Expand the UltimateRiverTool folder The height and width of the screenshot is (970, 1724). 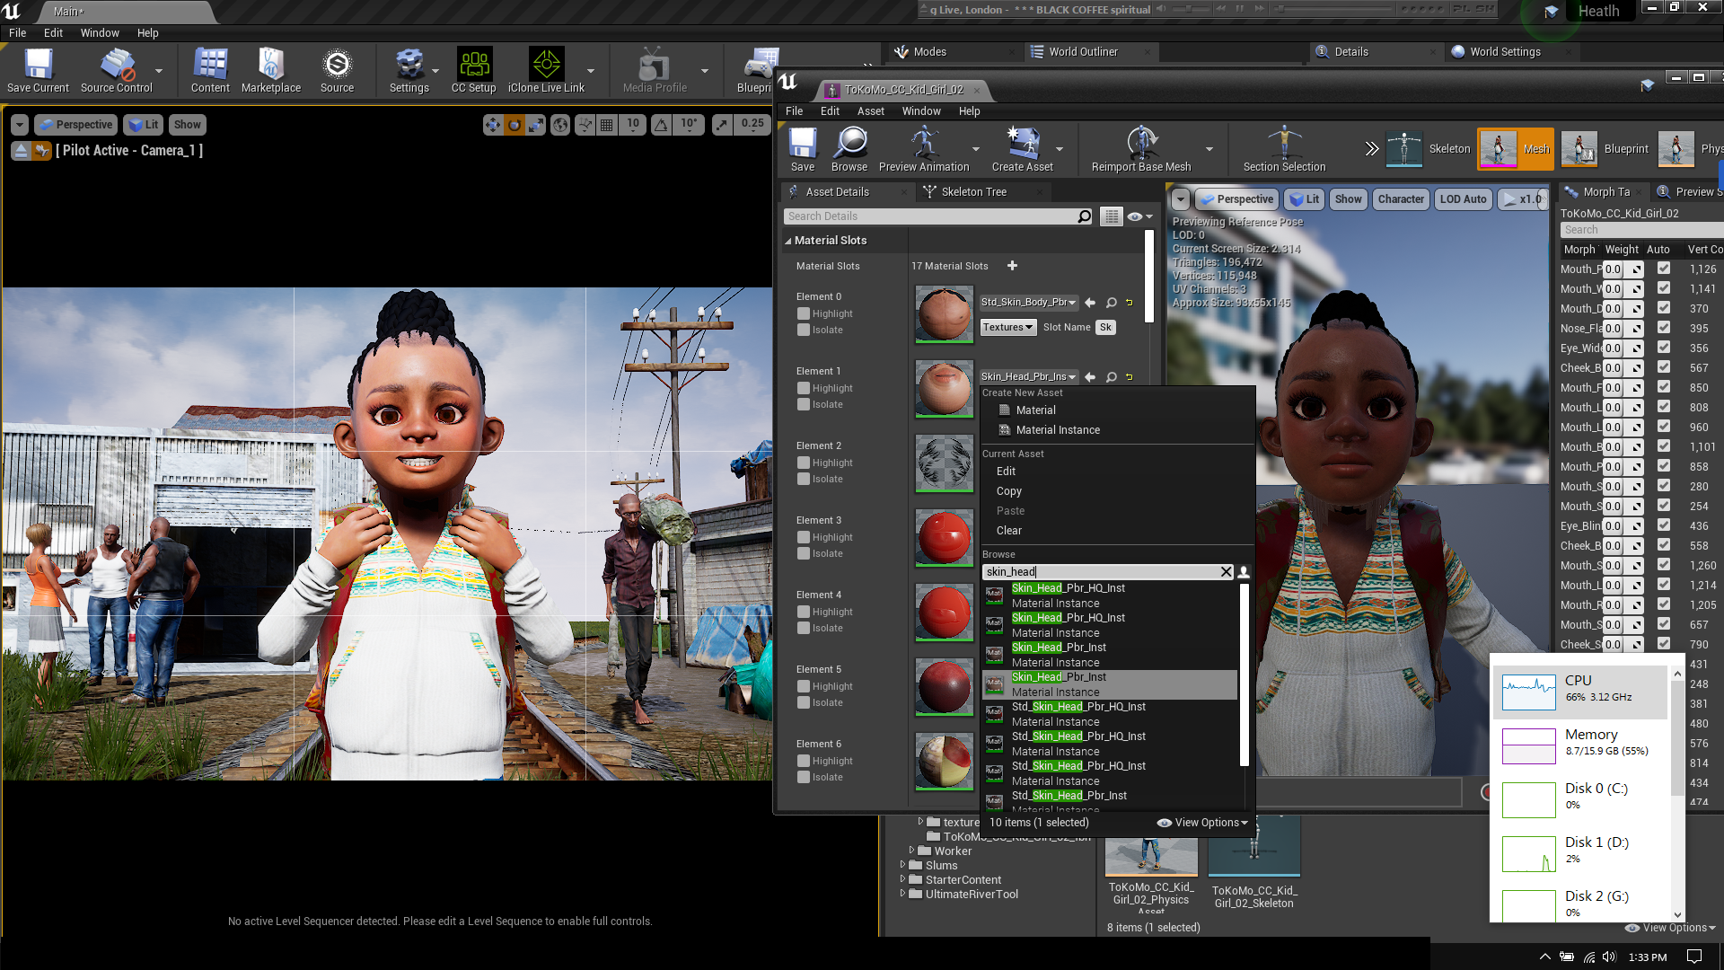pyautogui.click(x=902, y=895)
